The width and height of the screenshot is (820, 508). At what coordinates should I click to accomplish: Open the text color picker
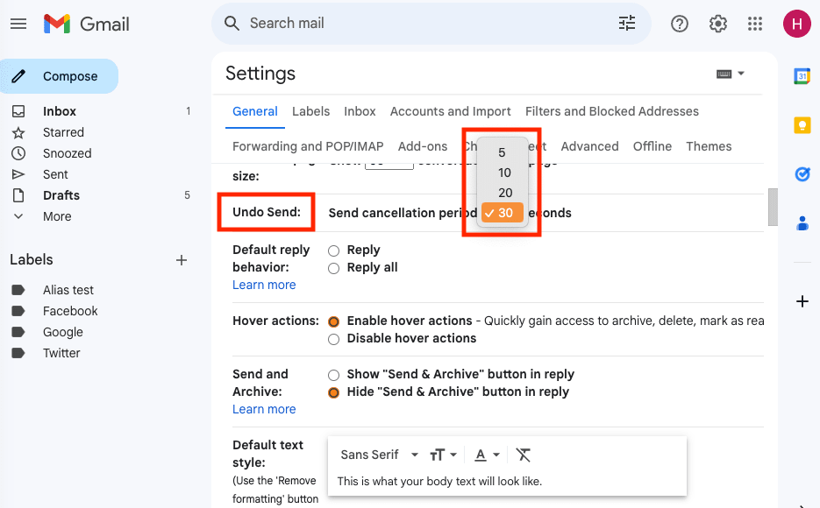[481, 455]
